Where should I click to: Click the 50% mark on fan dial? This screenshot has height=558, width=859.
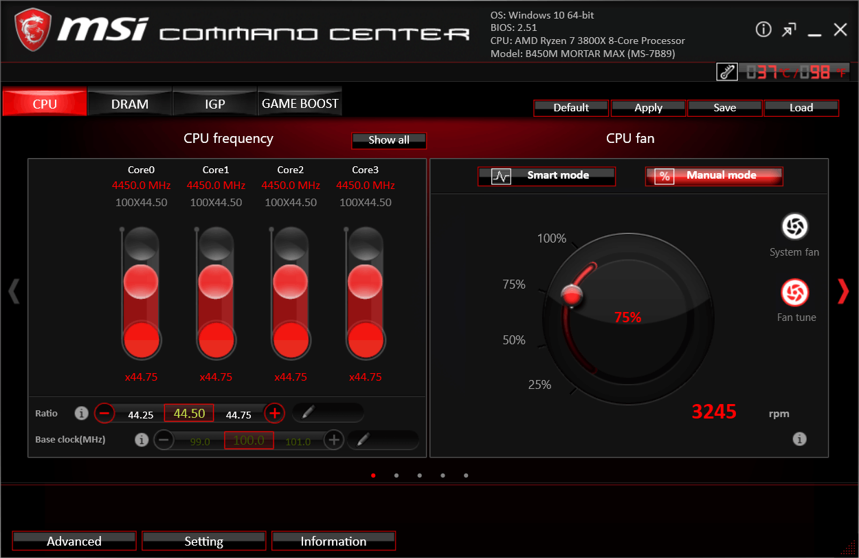tap(514, 340)
